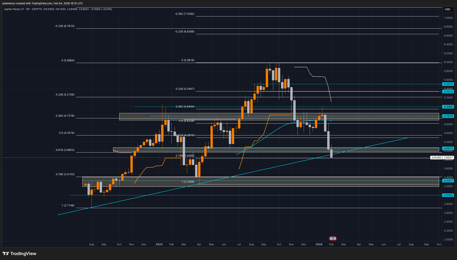Click the 2.0000 tick on price axis
This screenshot has width=457, height=260.
(x=448, y=239)
